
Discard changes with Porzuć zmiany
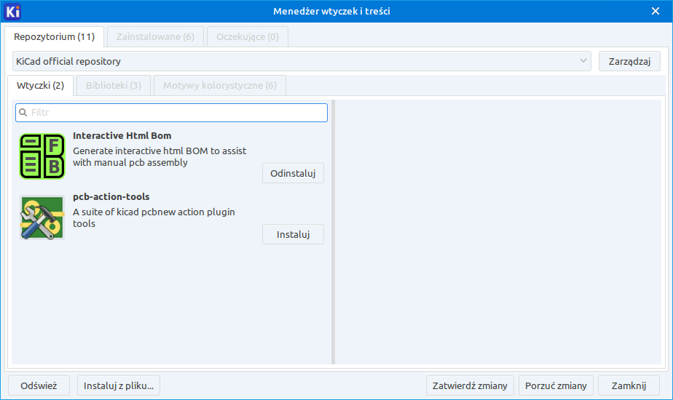(556, 385)
